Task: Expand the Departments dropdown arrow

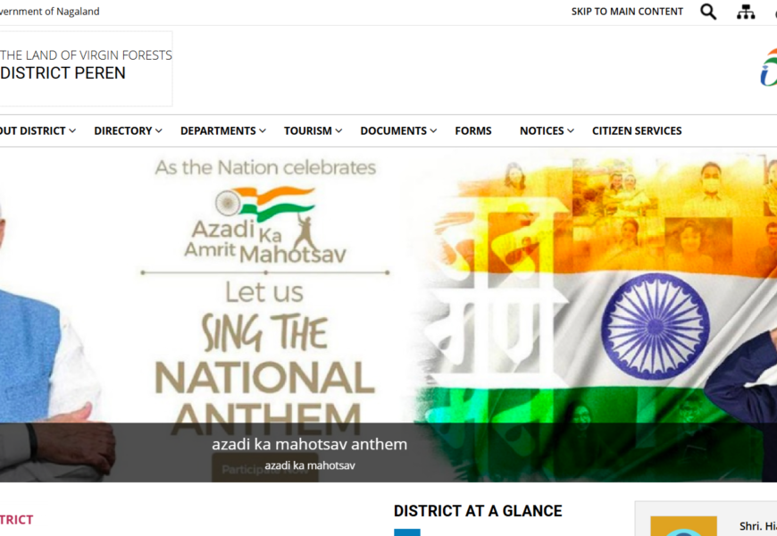Action: [263, 131]
